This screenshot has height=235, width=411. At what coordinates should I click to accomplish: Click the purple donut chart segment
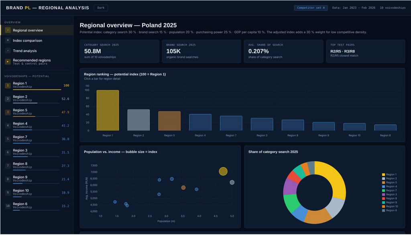tap(290, 187)
